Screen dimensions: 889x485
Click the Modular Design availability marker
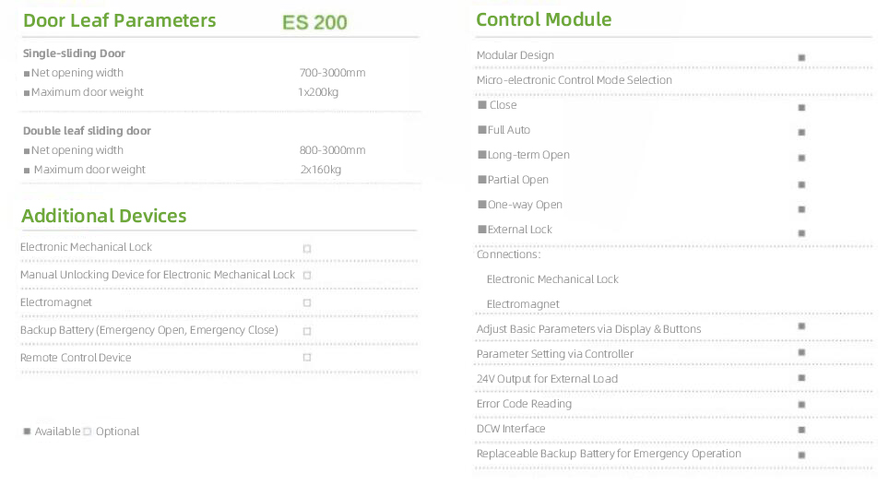tap(801, 57)
